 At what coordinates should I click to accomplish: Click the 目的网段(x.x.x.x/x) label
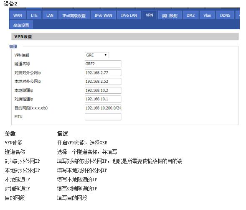[31, 108]
